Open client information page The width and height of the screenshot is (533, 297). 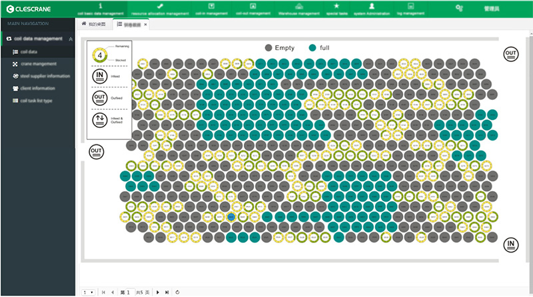tap(37, 88)
